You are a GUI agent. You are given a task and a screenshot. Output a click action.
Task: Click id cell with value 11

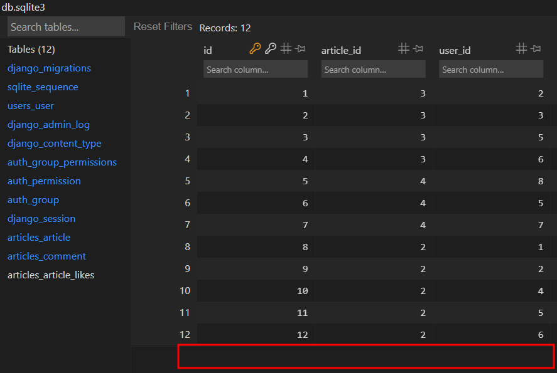point(256,313)
